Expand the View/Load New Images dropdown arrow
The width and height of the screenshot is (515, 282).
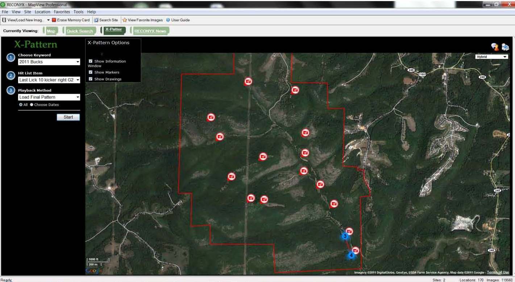[48, 20]
